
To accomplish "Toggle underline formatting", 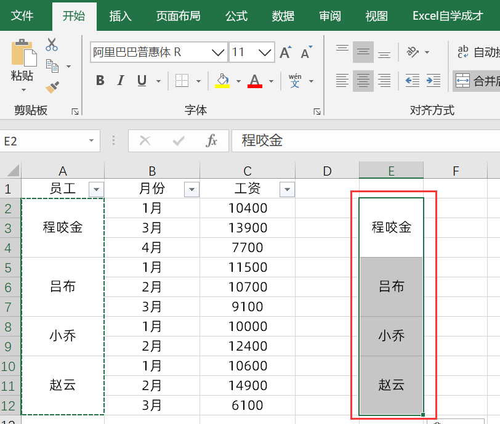I will (x=142, y=81).
